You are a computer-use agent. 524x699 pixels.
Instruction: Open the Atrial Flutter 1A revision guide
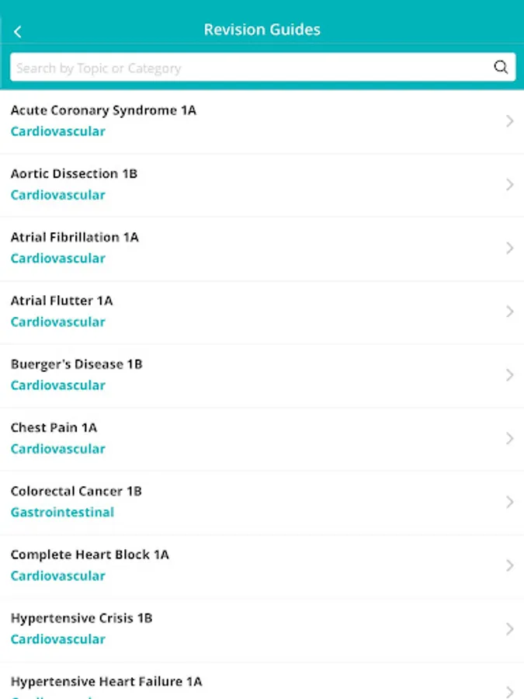click(262, 312)
